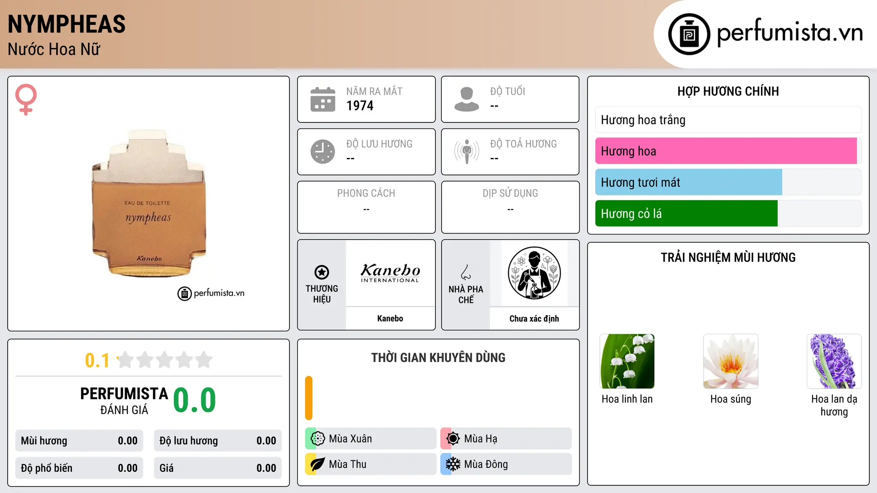
Task: Click the Hoa súng note label
Action: pyautogui.click(x=731, y=399)
